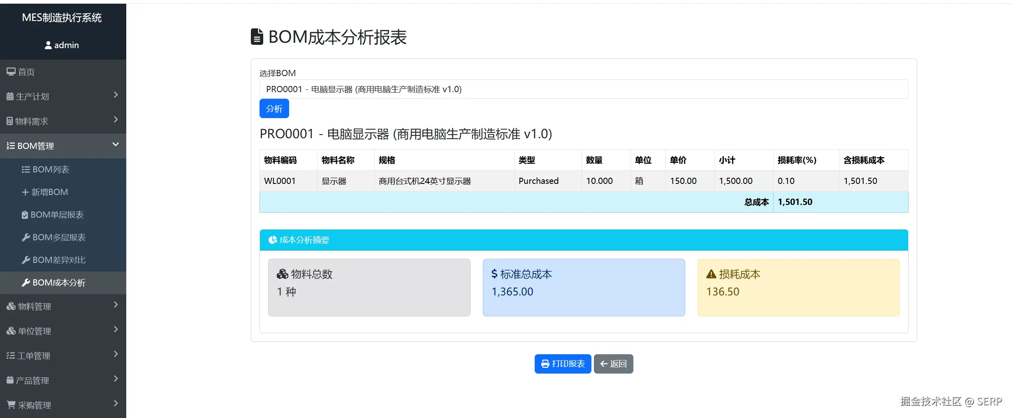Click the 返回 button

click(613, 364)
